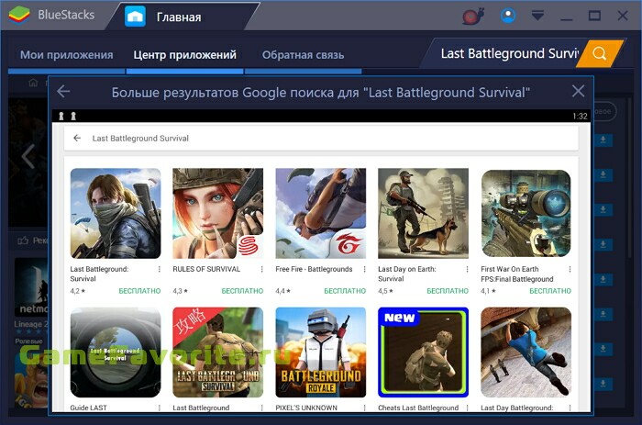Open options menu for Last Day Battleground
Viewport: 642px width, 425px height.
pos(570,408)
